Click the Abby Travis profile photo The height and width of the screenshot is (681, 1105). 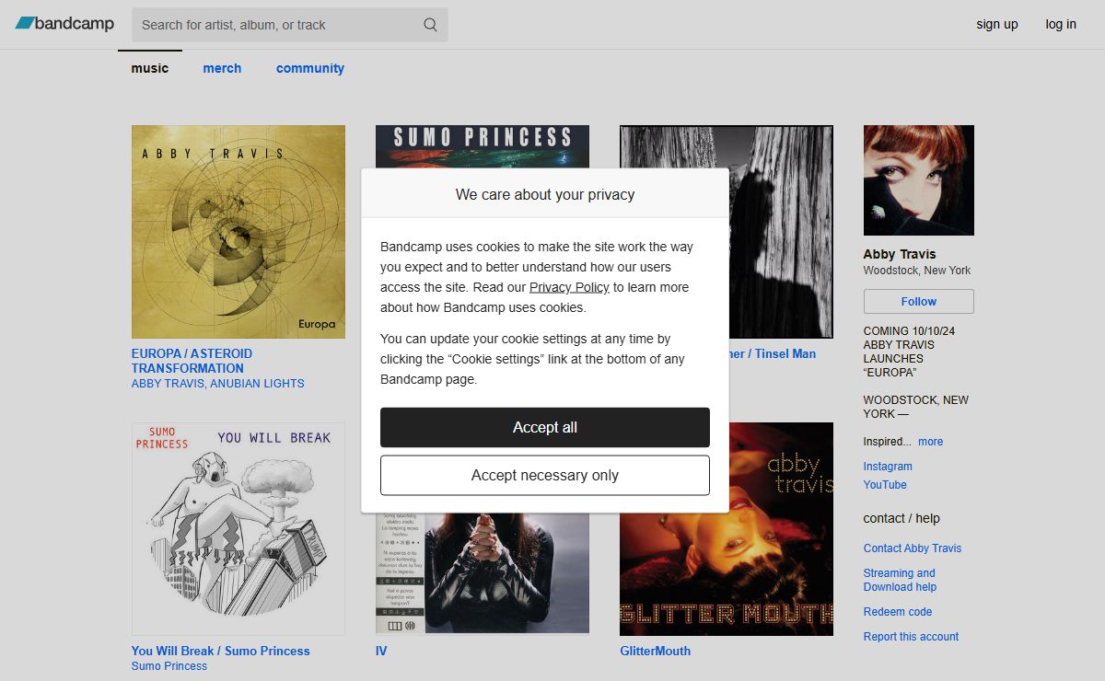(919, 180)
